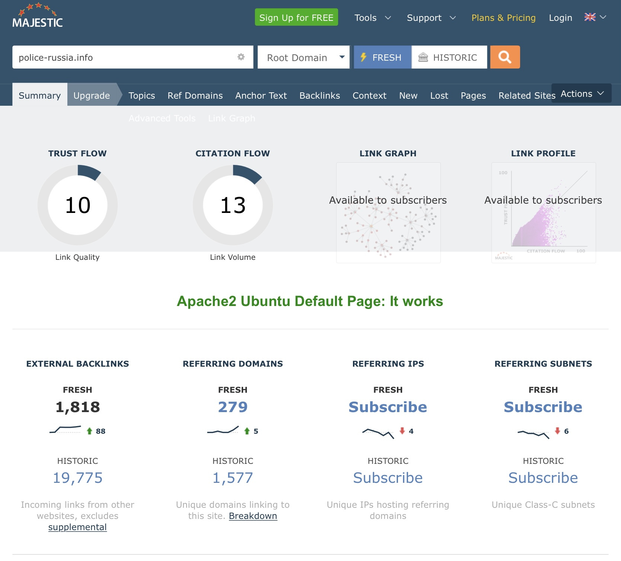Screen dimensions: 621x561
Task: Open the Context tab
Action: [370, 95]
